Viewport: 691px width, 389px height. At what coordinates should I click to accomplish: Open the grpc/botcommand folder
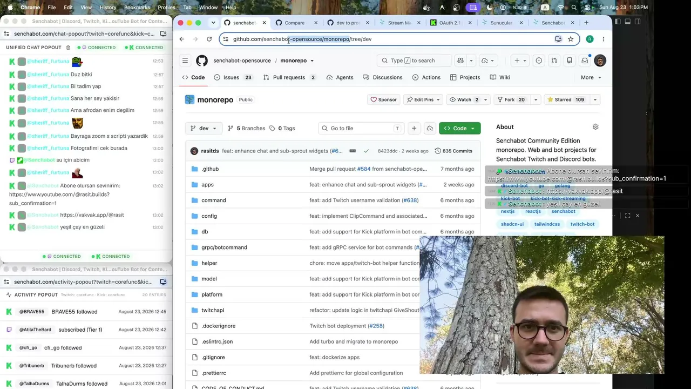[224, 247]
